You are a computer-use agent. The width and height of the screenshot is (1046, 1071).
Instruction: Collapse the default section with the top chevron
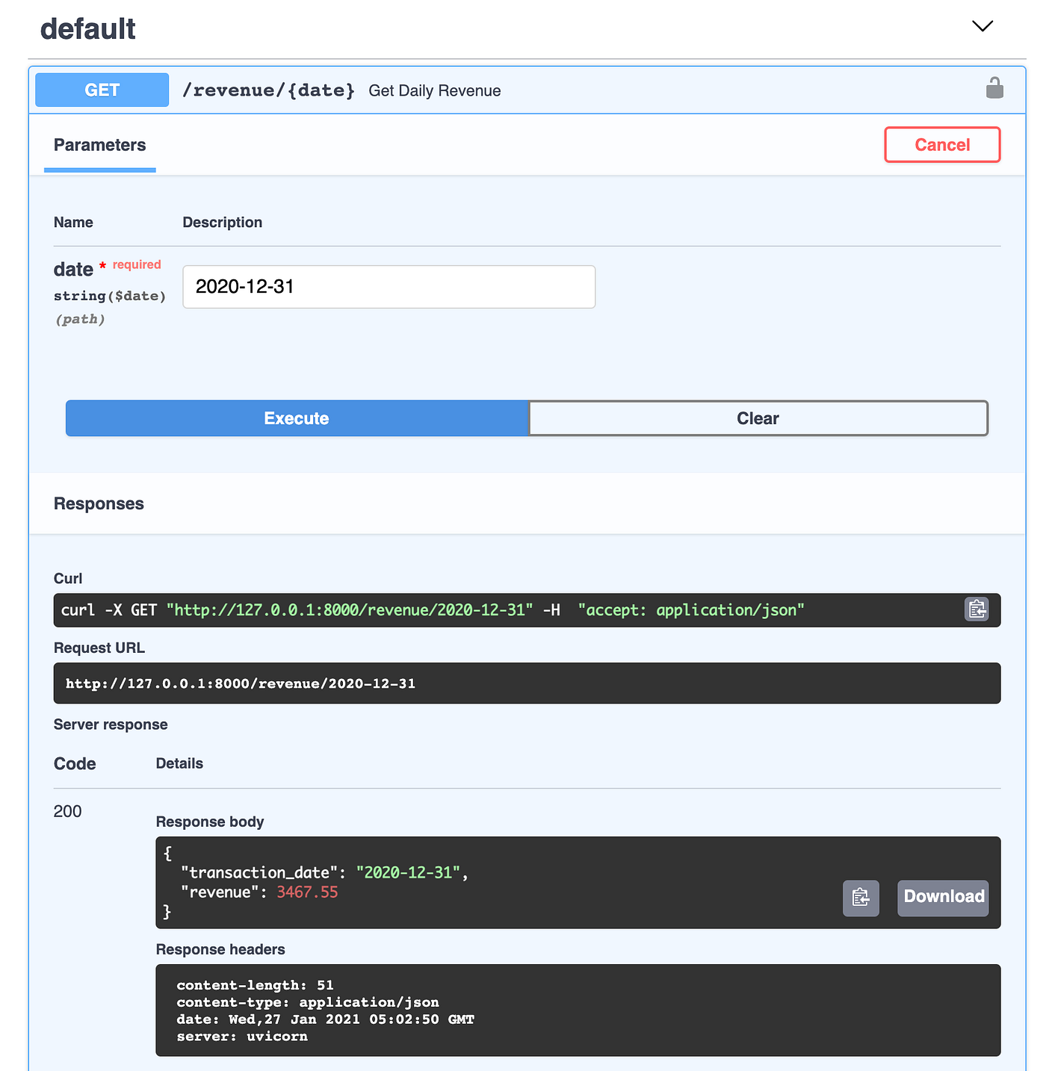click(x=982, y=26)
